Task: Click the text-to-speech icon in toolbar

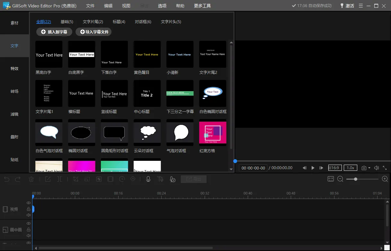Action: click(x=160, y=179)
